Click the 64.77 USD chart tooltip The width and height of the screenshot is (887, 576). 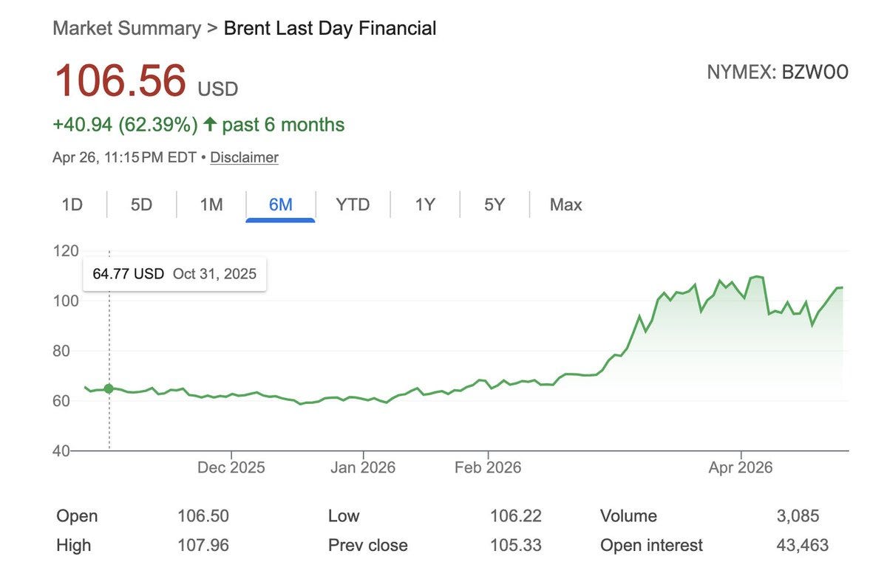pos(174,274)
